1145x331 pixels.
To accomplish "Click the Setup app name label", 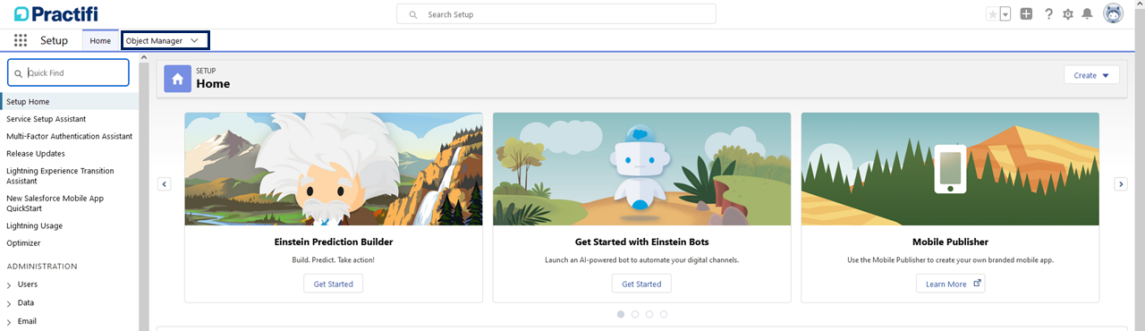I will point(54,40).
